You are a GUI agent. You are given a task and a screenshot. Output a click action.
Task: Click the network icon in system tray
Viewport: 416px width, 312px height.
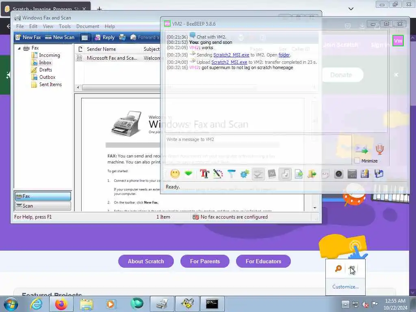(355, 304)
